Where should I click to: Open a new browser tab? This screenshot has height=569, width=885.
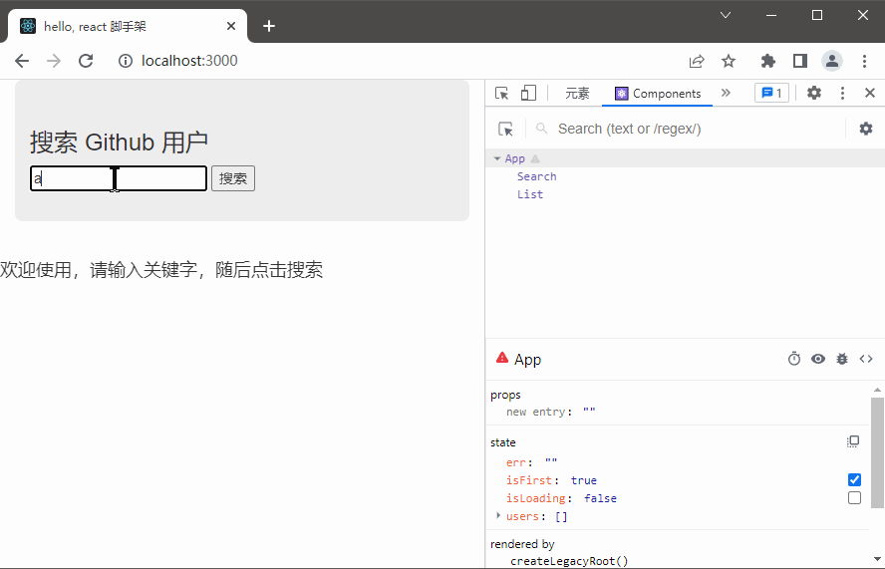tap(269, 26)
